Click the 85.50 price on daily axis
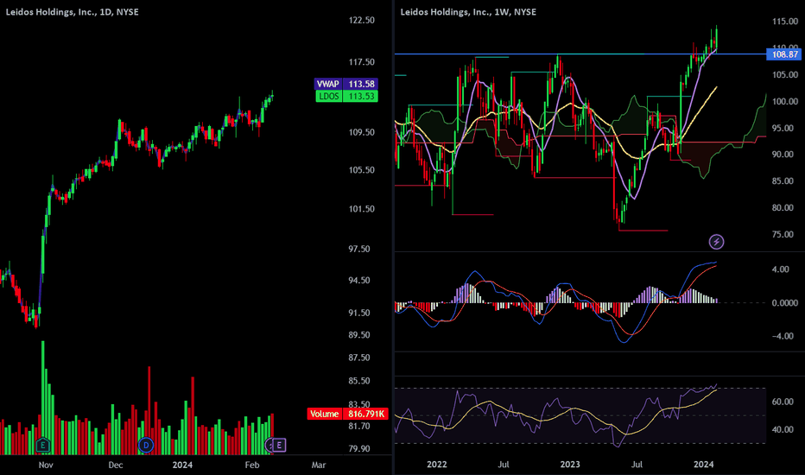Viewport: 805px width, 475px height. pyautogui.click(x=359, y=381)
